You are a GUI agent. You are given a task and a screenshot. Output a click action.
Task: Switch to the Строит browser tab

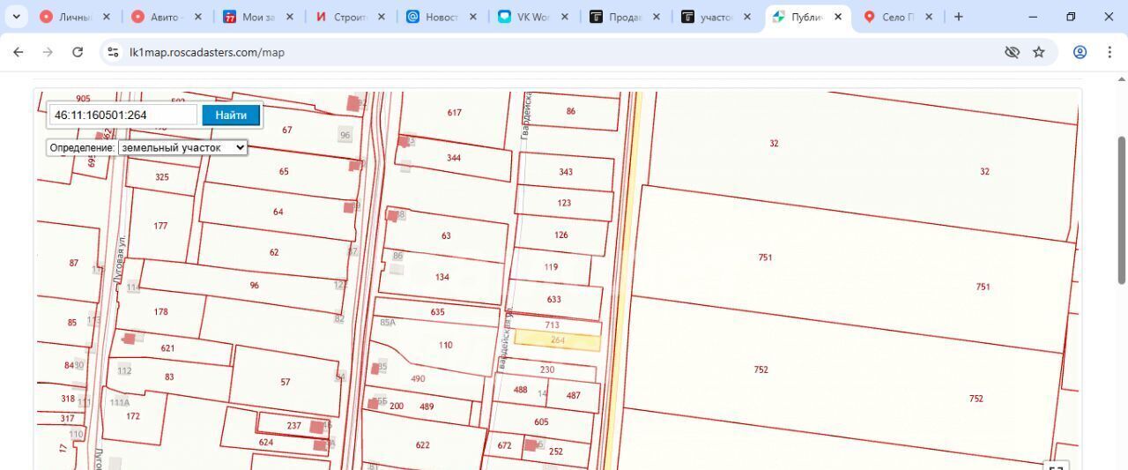tap(351, 17)
